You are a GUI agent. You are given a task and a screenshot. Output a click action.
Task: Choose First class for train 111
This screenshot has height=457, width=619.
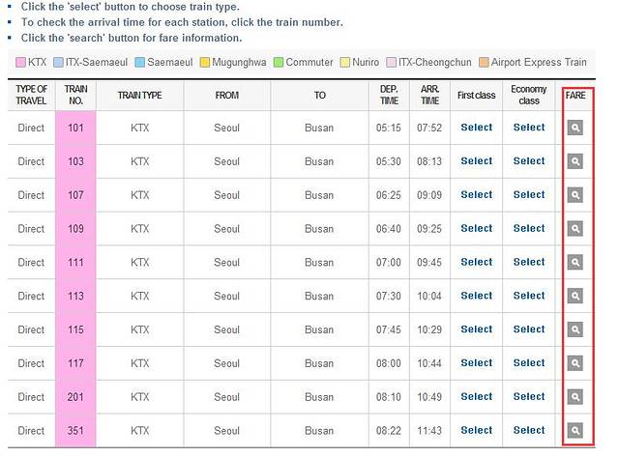pos(476,263)
